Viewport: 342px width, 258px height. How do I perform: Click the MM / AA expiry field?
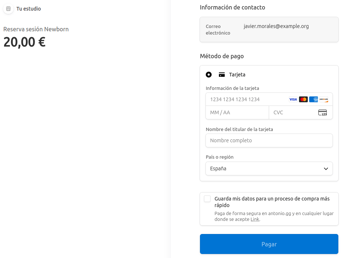(x=237, y=112)
